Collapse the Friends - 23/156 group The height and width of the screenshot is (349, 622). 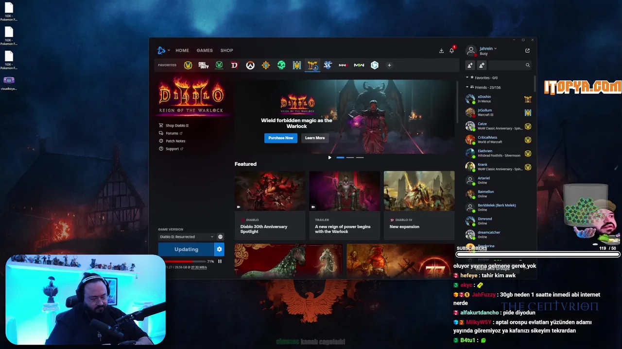point(483,87)
